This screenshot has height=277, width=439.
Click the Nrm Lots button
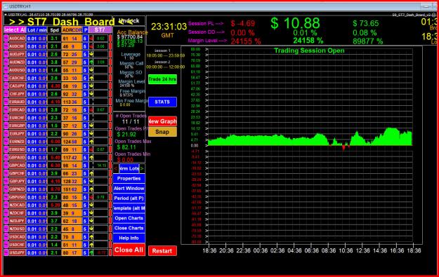pyautogui.click(x=129, y=168)
